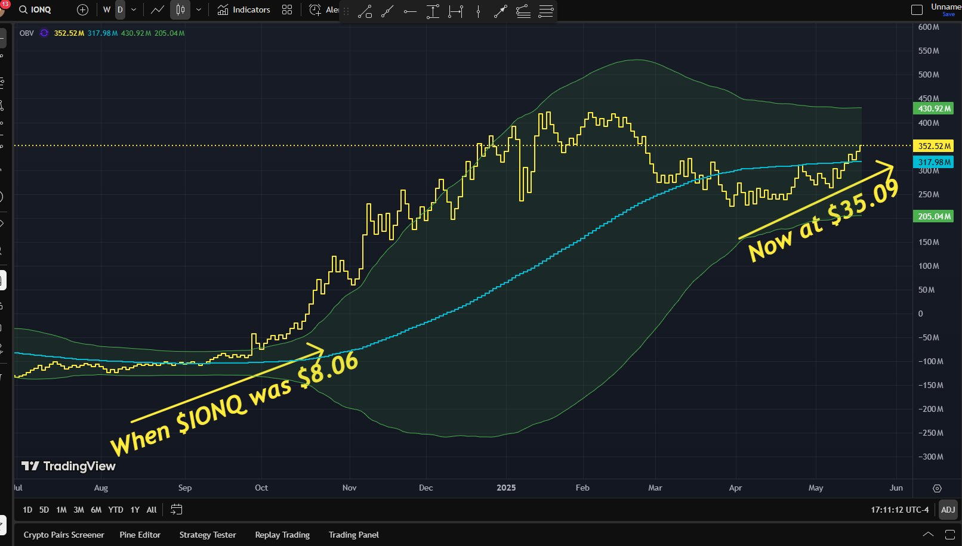This screenshot has width=962, height=546.
Task: Click the blue 317.98M axis price label
Action: tap(934, 162)
